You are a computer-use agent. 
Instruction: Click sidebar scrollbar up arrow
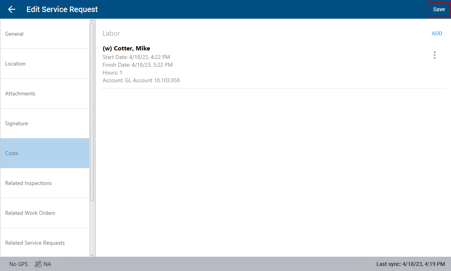pos(92,21)
